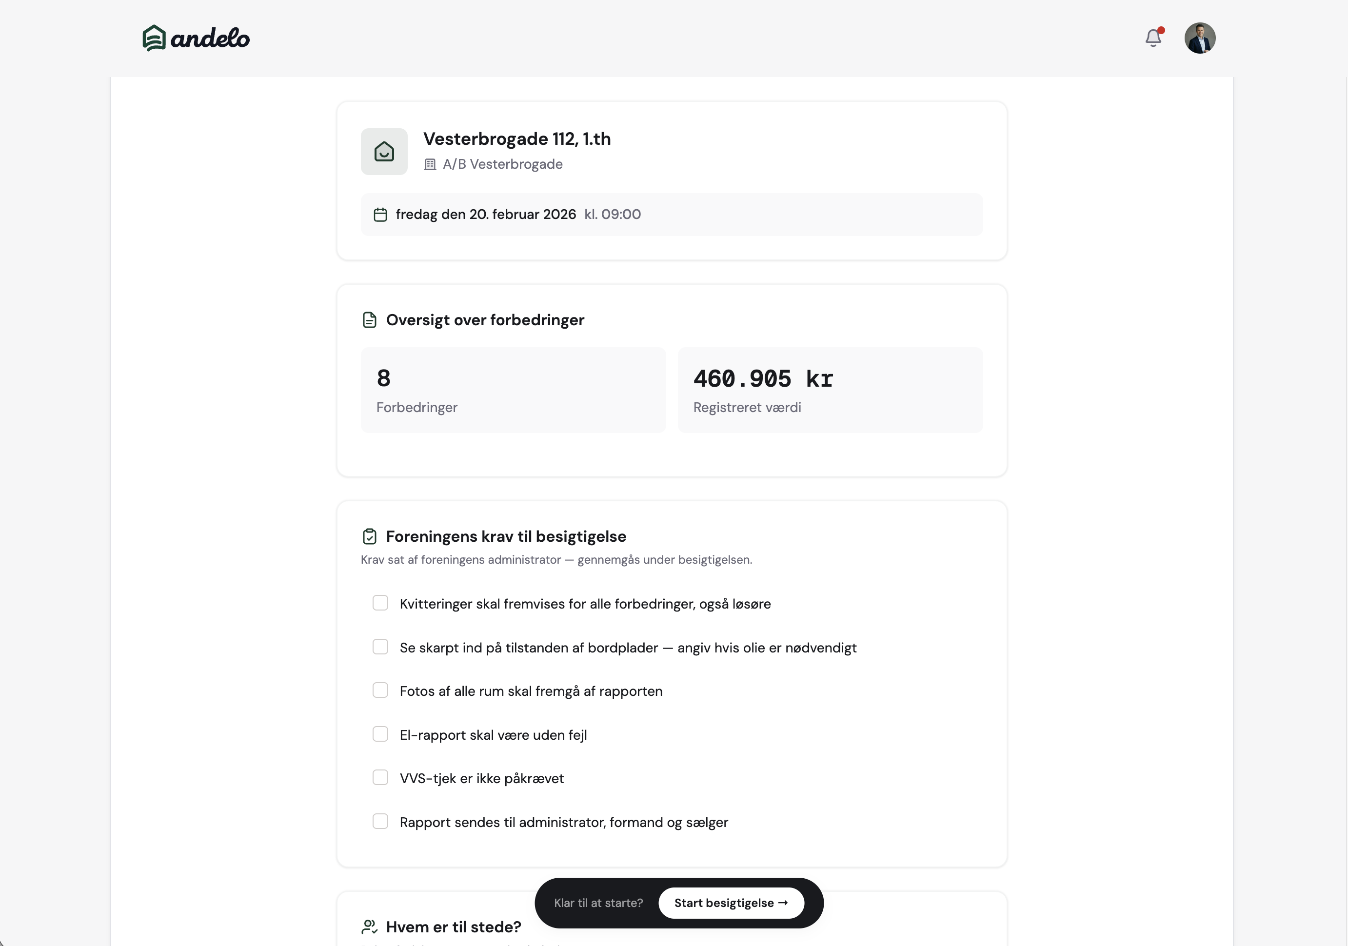
Task: Check the Kvitteringer skal fremvises checkbox
Action: [380, 603]
